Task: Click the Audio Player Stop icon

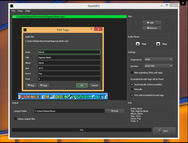Action: [158, 44]
